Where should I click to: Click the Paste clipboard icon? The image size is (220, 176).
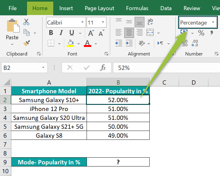click(x=13, y=25)
